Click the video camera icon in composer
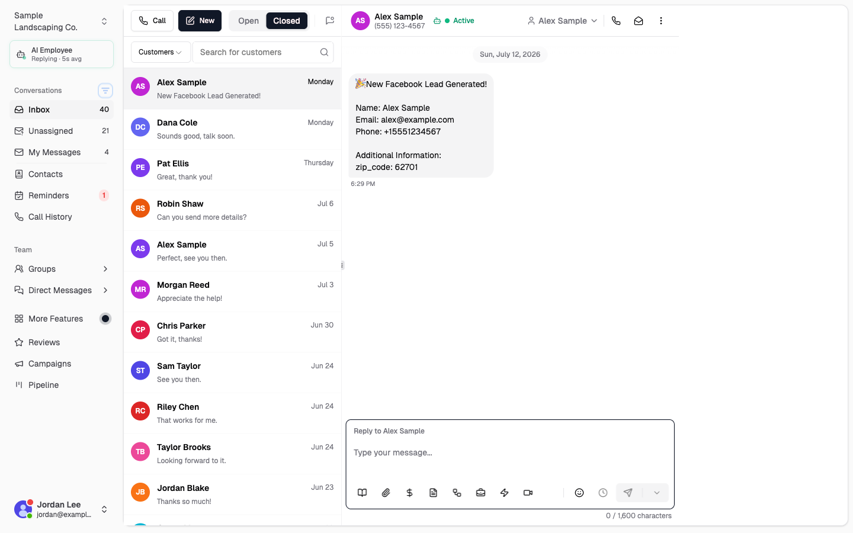 tap(528, 493)
